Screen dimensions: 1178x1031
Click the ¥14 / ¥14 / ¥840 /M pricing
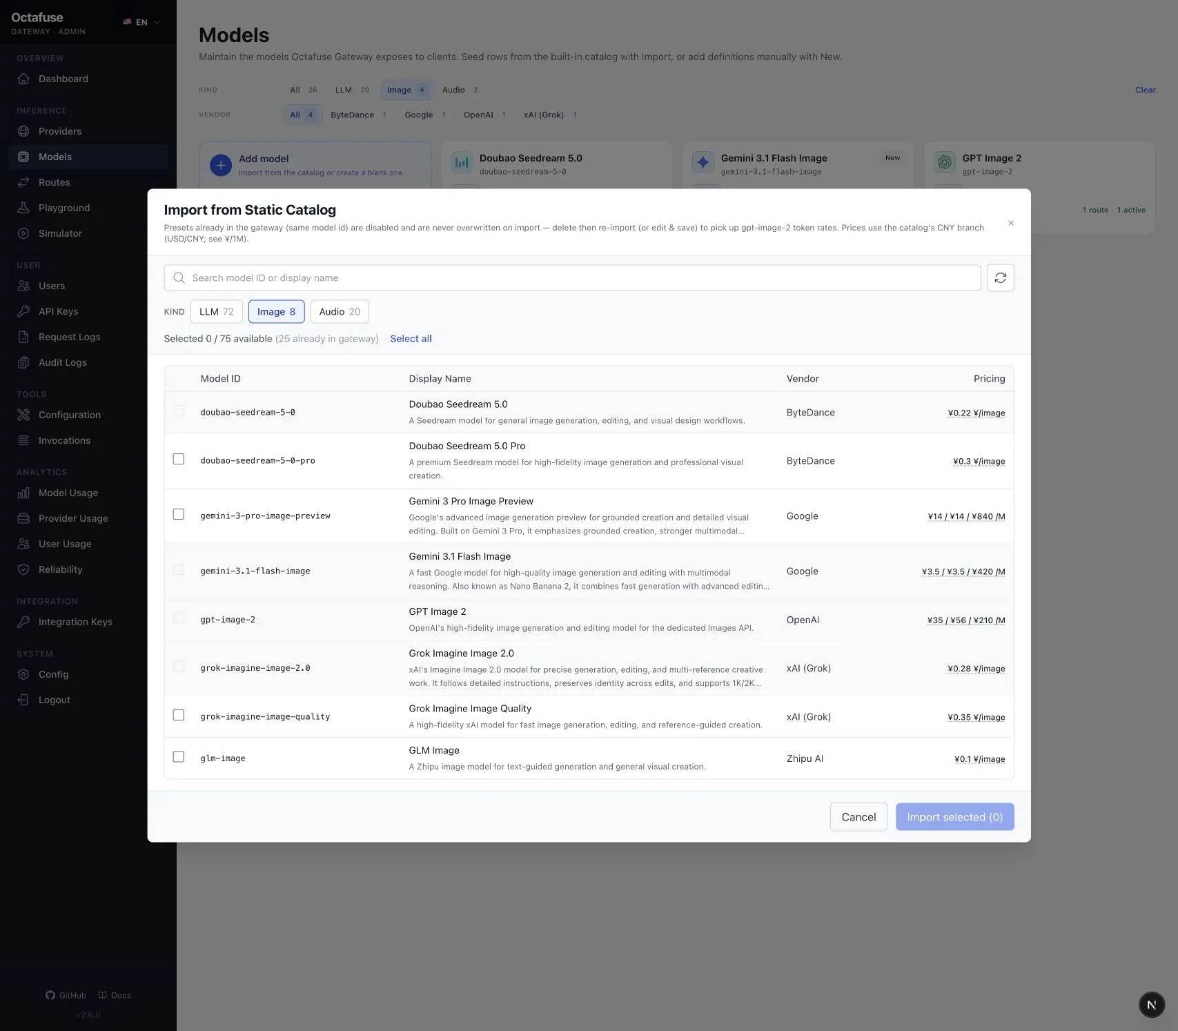point(966,516)
